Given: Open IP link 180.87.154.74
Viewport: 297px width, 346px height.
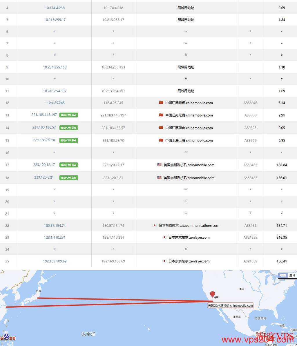Looking at the screenshot, I should pos(55,226).
